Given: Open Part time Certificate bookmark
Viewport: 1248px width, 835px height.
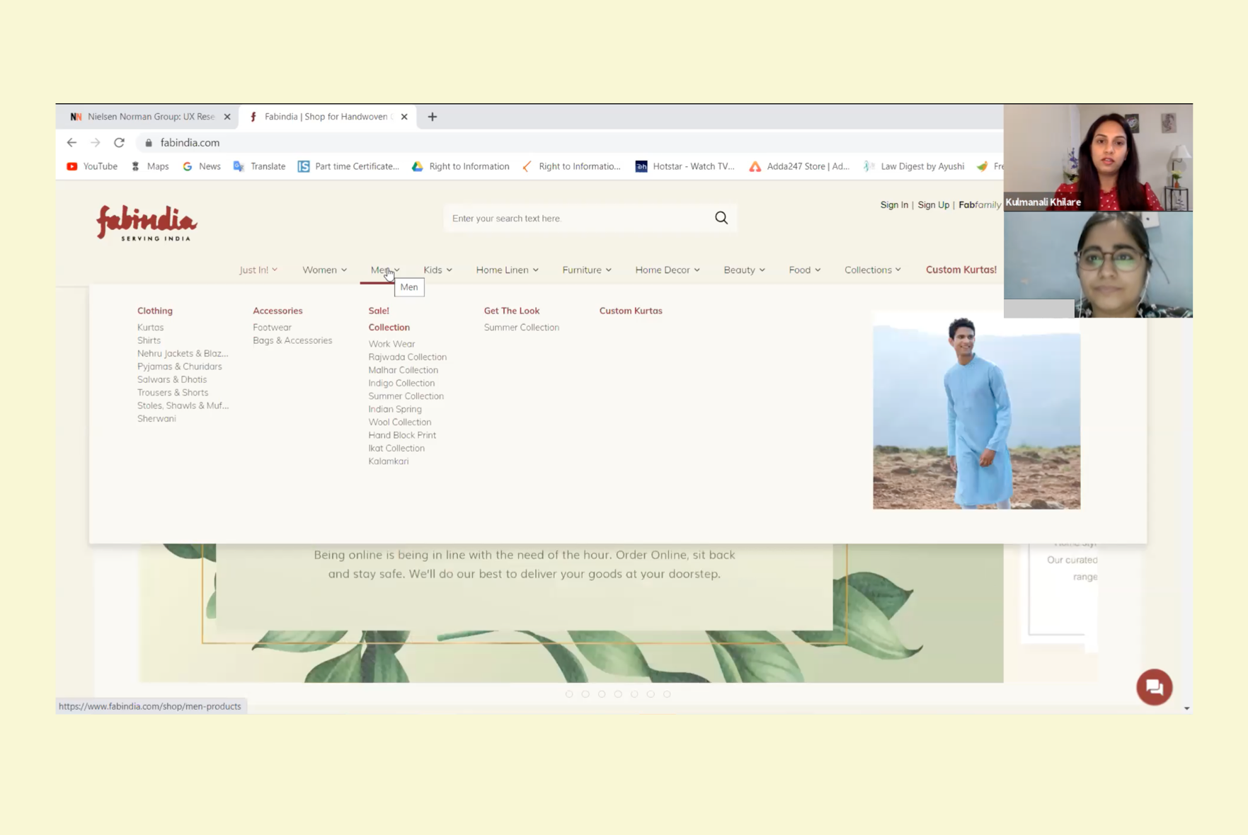Looking at the screenshot, I should click(348, 166).
